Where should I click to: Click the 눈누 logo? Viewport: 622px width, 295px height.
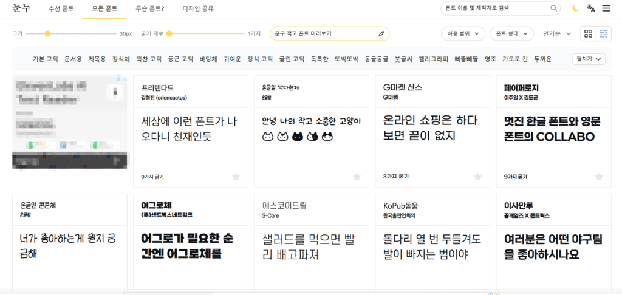(x=21, y=8)
